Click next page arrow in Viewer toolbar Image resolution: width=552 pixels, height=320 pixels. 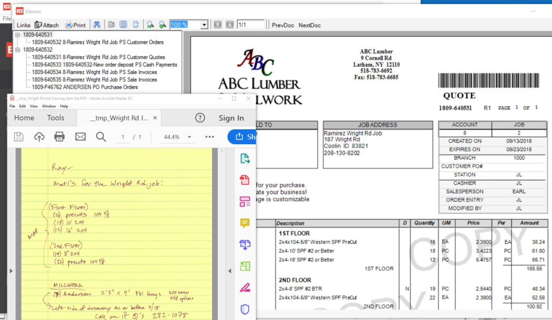tap(229, 25)
